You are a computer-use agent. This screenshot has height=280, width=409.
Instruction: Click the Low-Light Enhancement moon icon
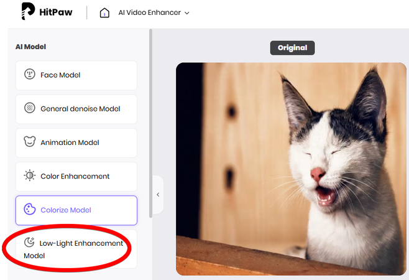tap(29, 242)
